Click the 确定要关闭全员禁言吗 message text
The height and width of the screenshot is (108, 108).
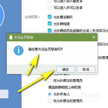coord(45,49)
